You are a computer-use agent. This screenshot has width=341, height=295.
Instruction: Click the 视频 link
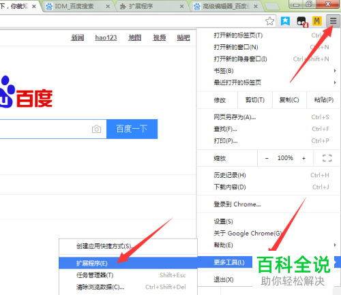tap(159, 37)
